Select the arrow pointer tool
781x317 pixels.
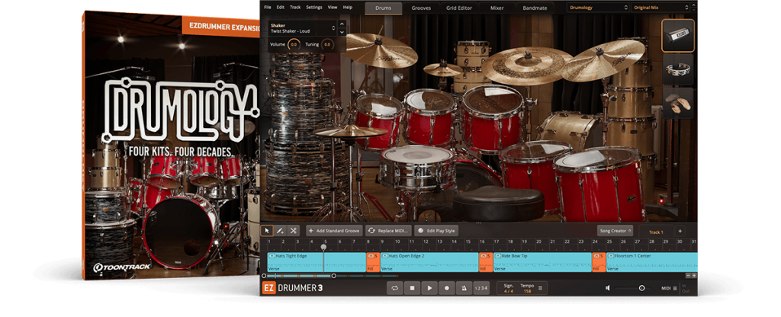tap(266, 231)
